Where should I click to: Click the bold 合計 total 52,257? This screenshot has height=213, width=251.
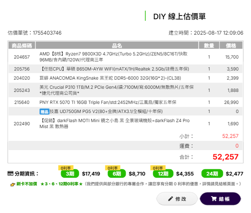point(226,157)
